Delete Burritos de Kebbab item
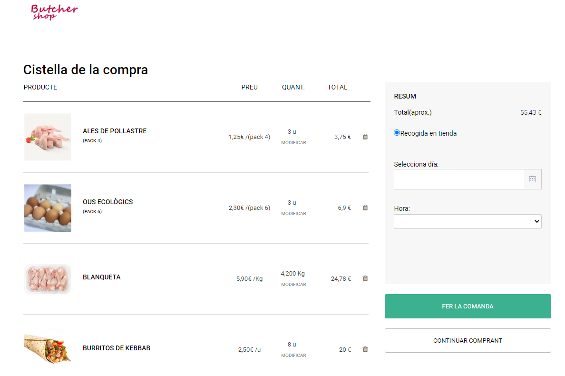 pos(365,349)
